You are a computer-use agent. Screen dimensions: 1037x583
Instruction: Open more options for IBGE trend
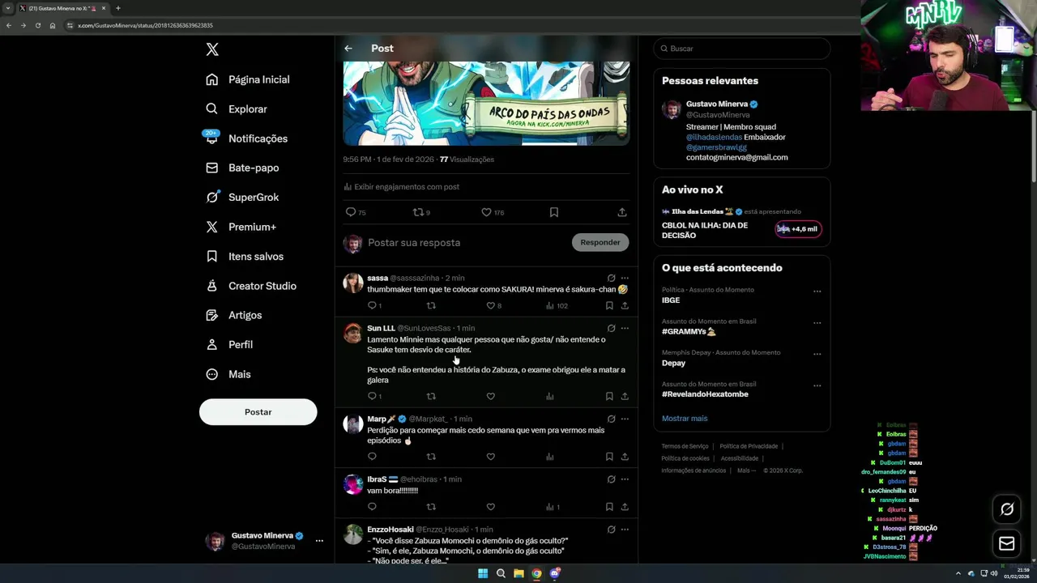pos(817,291)
